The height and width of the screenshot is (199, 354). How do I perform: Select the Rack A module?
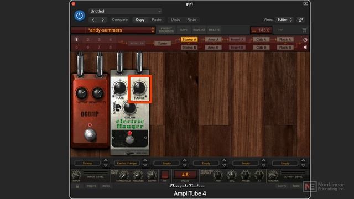pyautogui.click(x=285, y=39)
